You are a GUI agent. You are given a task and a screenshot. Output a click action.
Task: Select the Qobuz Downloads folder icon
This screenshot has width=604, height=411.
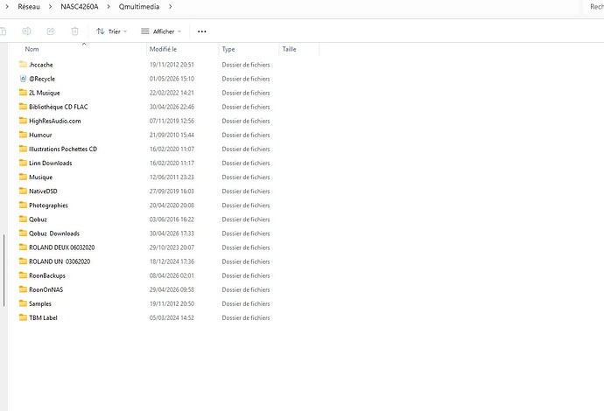pos(23,233)
